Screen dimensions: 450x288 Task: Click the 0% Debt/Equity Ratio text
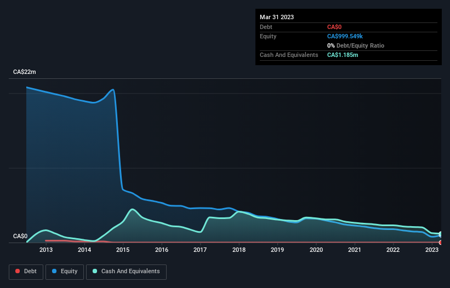pos(356,45)
